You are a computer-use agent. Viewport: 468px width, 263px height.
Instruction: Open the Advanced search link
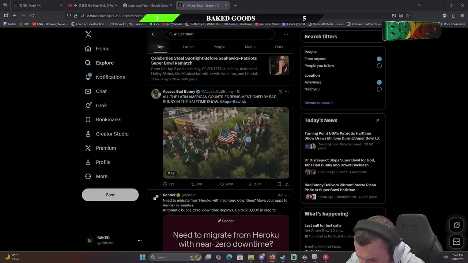(319, 103)
